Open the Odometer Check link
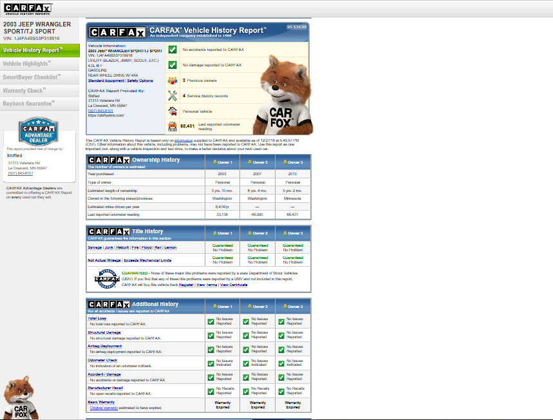This screenshot has width=553, height=420. click(102, 360)
